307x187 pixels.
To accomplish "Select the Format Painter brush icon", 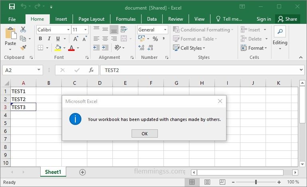I will [x=23, y=47].
